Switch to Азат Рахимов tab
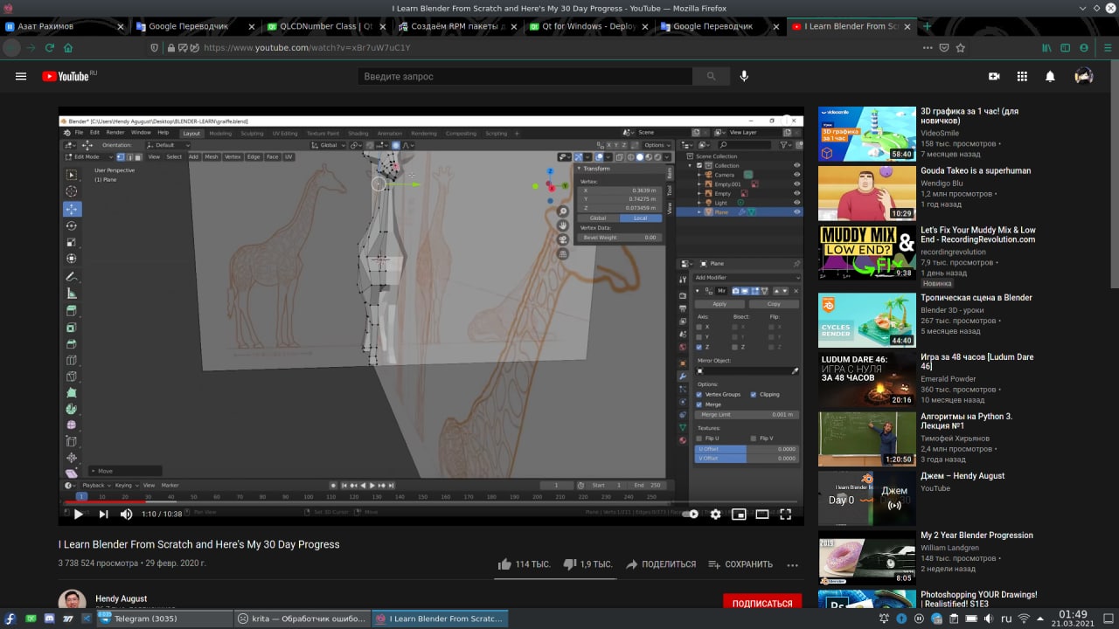1119x629 pixels. 65,26
